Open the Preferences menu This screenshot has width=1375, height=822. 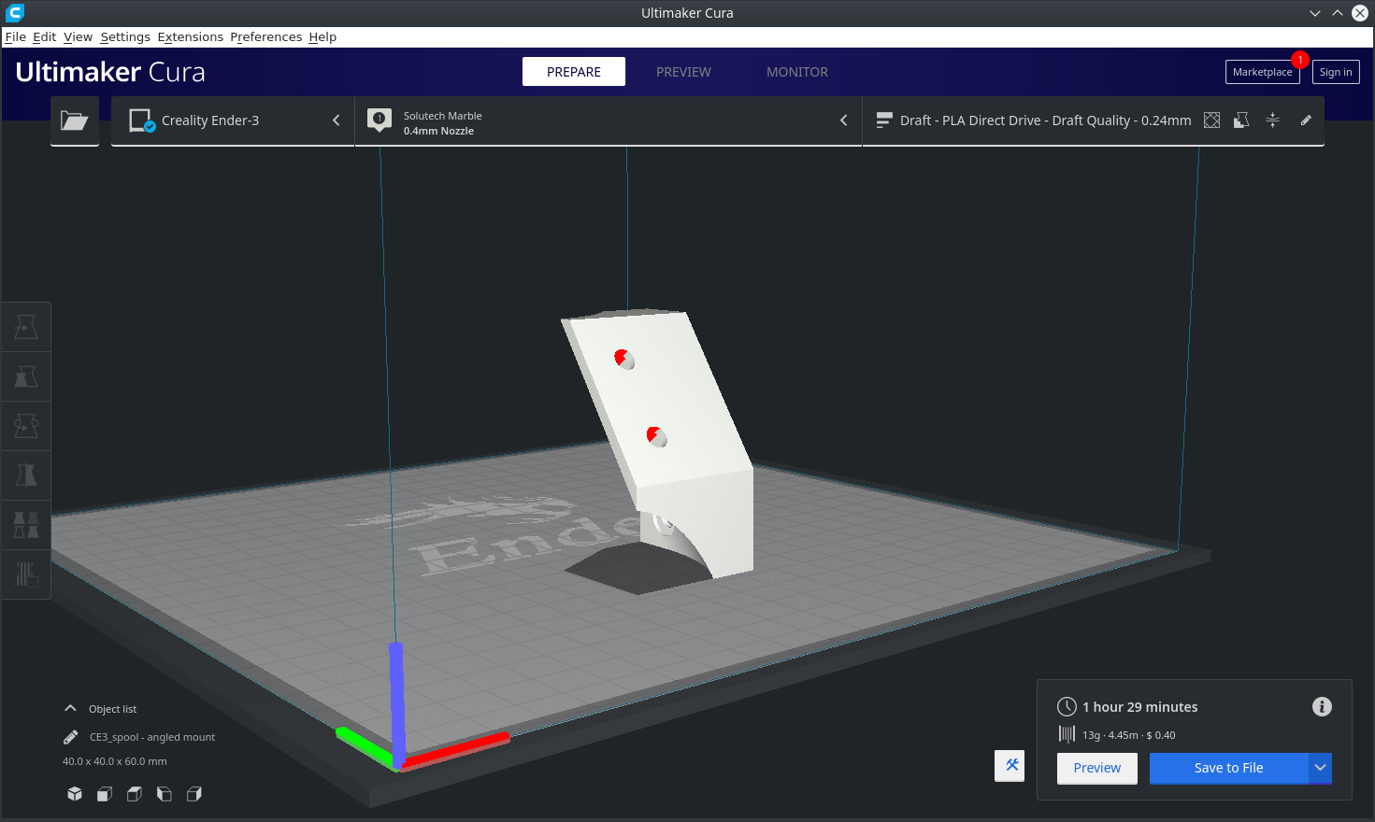(x=266, y=36)
